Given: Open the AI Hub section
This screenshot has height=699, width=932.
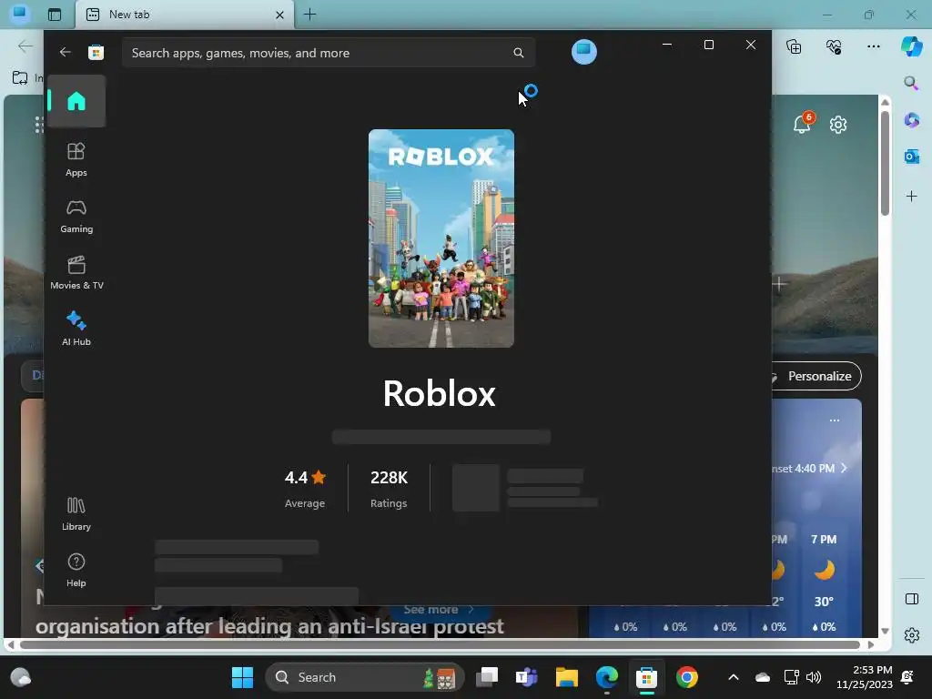Looking at the screenshot, I should [x=76, y=329].
